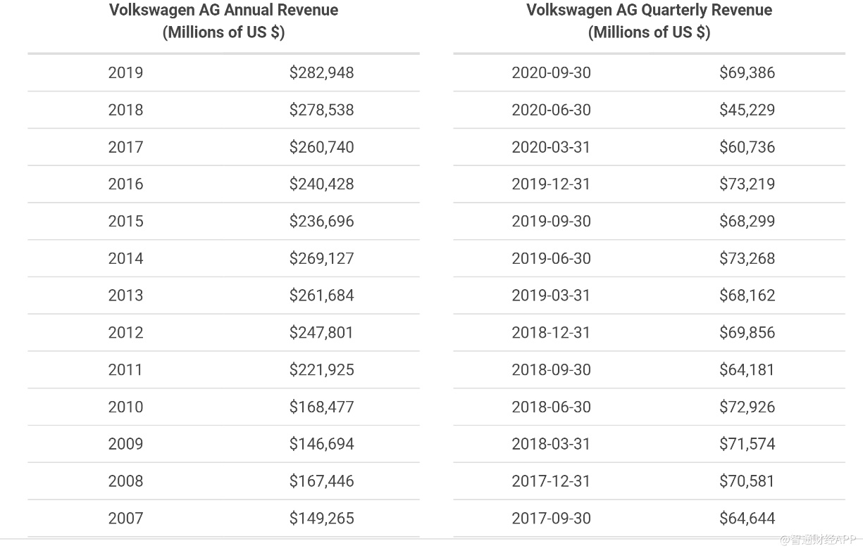Click the $282,948 revenue value
This screenshot has width=863, height=553.
(321, 72)
